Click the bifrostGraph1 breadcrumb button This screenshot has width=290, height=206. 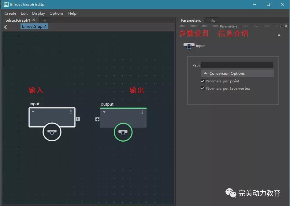coord(34,27)
